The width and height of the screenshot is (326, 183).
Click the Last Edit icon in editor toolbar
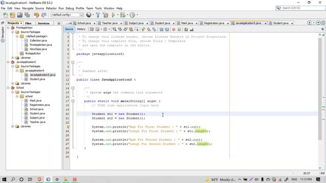(92, 29)
